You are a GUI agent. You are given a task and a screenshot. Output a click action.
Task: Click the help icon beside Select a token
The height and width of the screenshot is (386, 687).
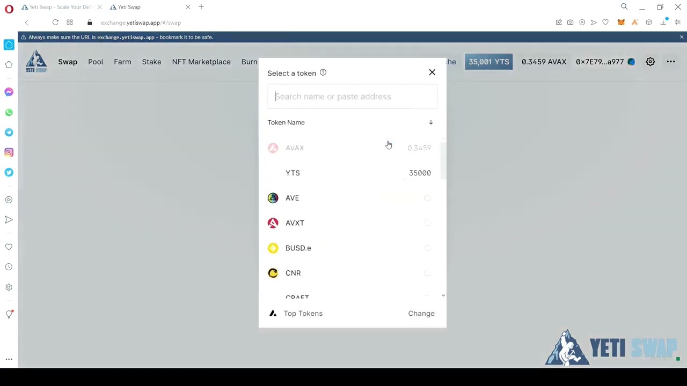323,72
